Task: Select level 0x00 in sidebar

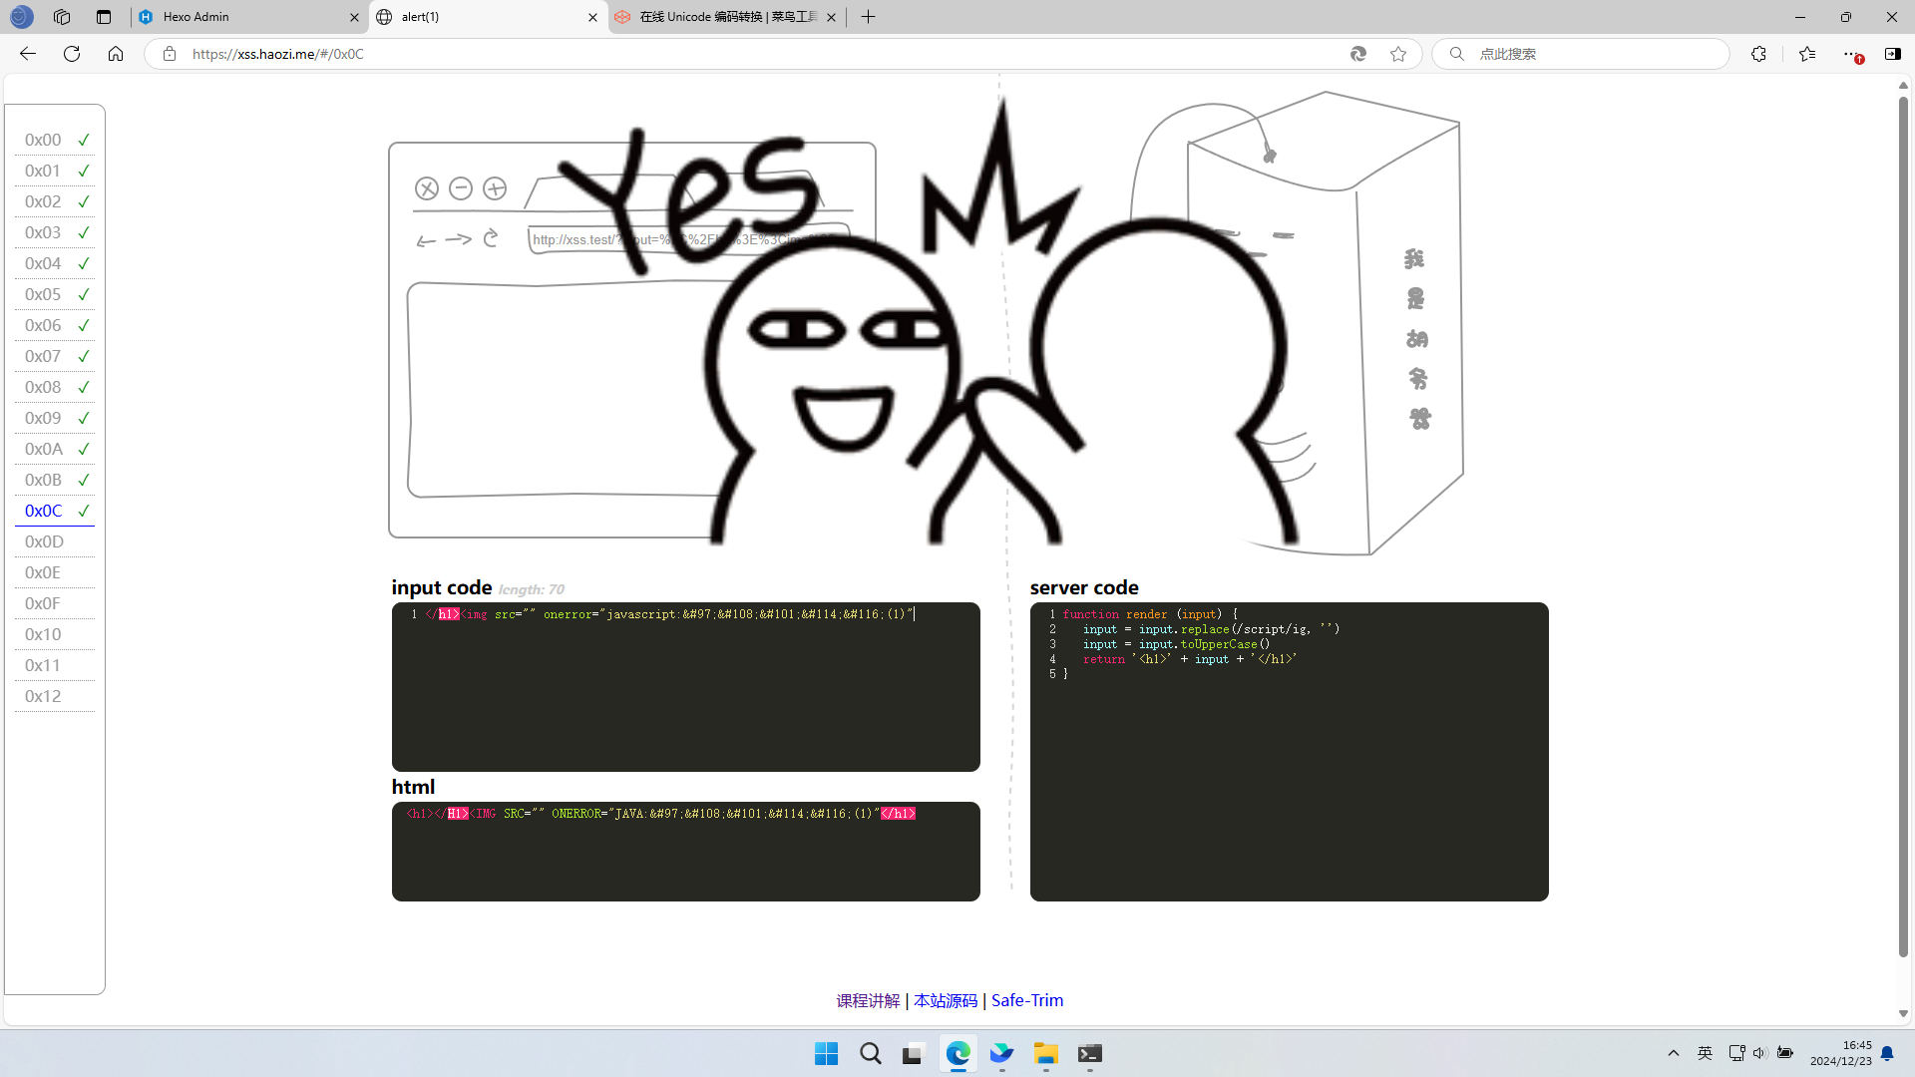Action: (x=43, y=140)
